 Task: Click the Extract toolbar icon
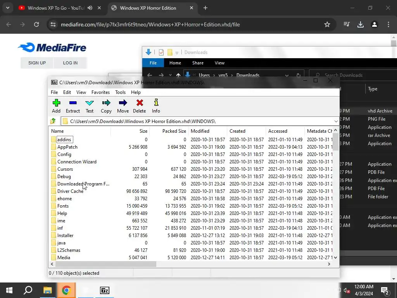[x=72, y=106]
